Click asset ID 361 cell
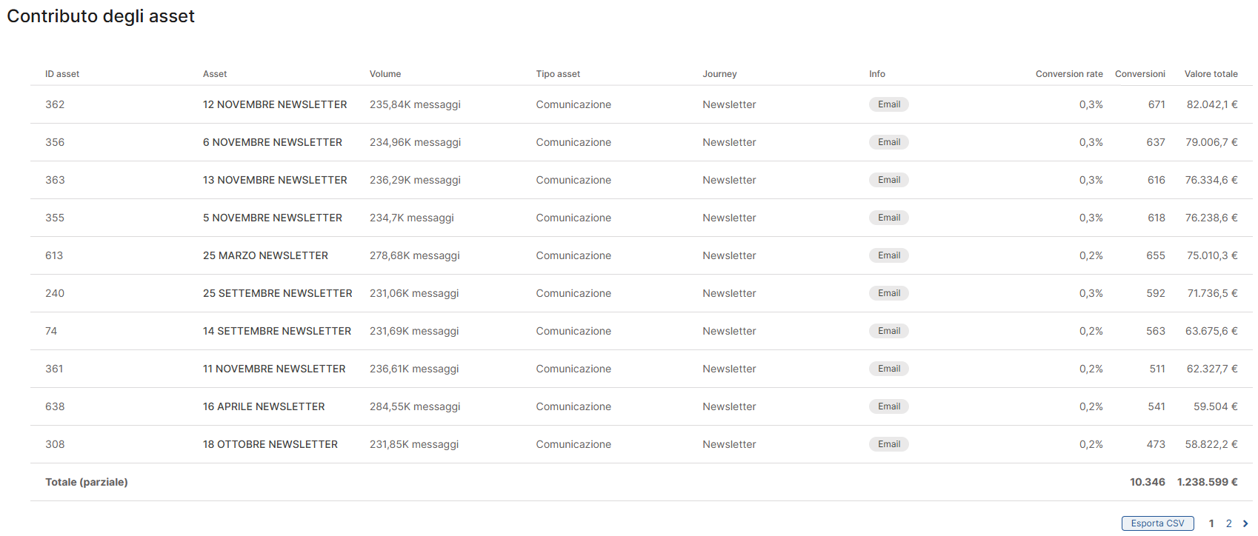 (54, 369)
